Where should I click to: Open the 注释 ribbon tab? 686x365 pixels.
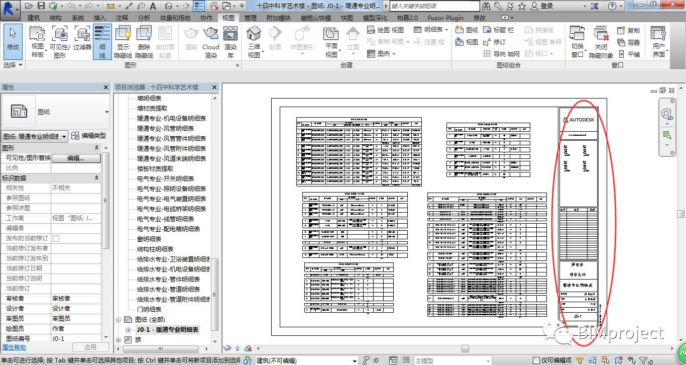point(122,18)
